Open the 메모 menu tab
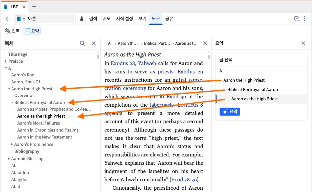This screenshot has height=192, width=312. click(x=106, y=19)
